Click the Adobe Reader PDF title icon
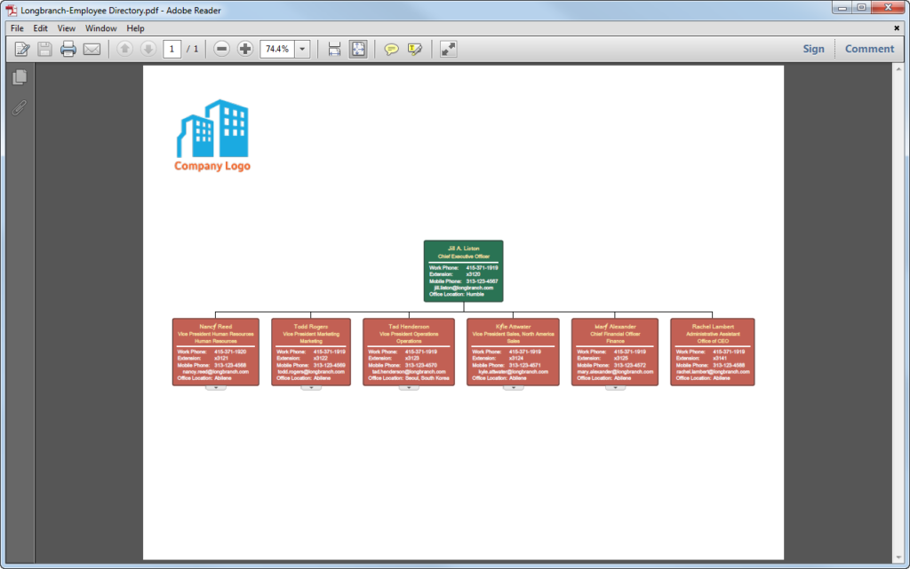This screenshot has width=910, height=569. click(x=11, y=11)
